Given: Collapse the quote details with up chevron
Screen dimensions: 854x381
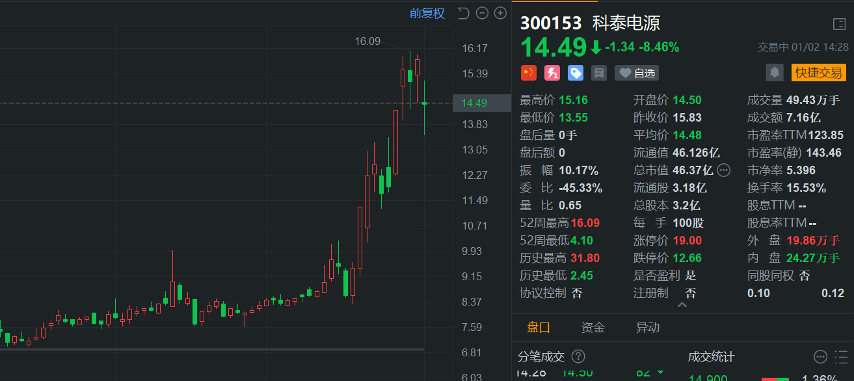Looking at the screenshot, I should coord(682,305).
